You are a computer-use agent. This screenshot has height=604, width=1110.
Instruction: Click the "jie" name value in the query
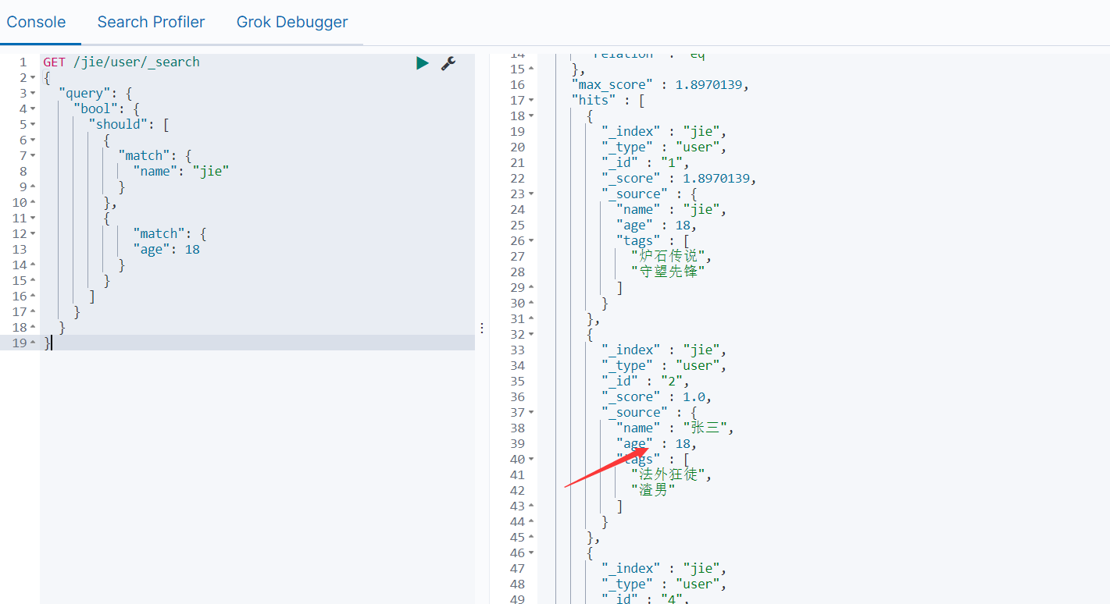click(211, 171)
